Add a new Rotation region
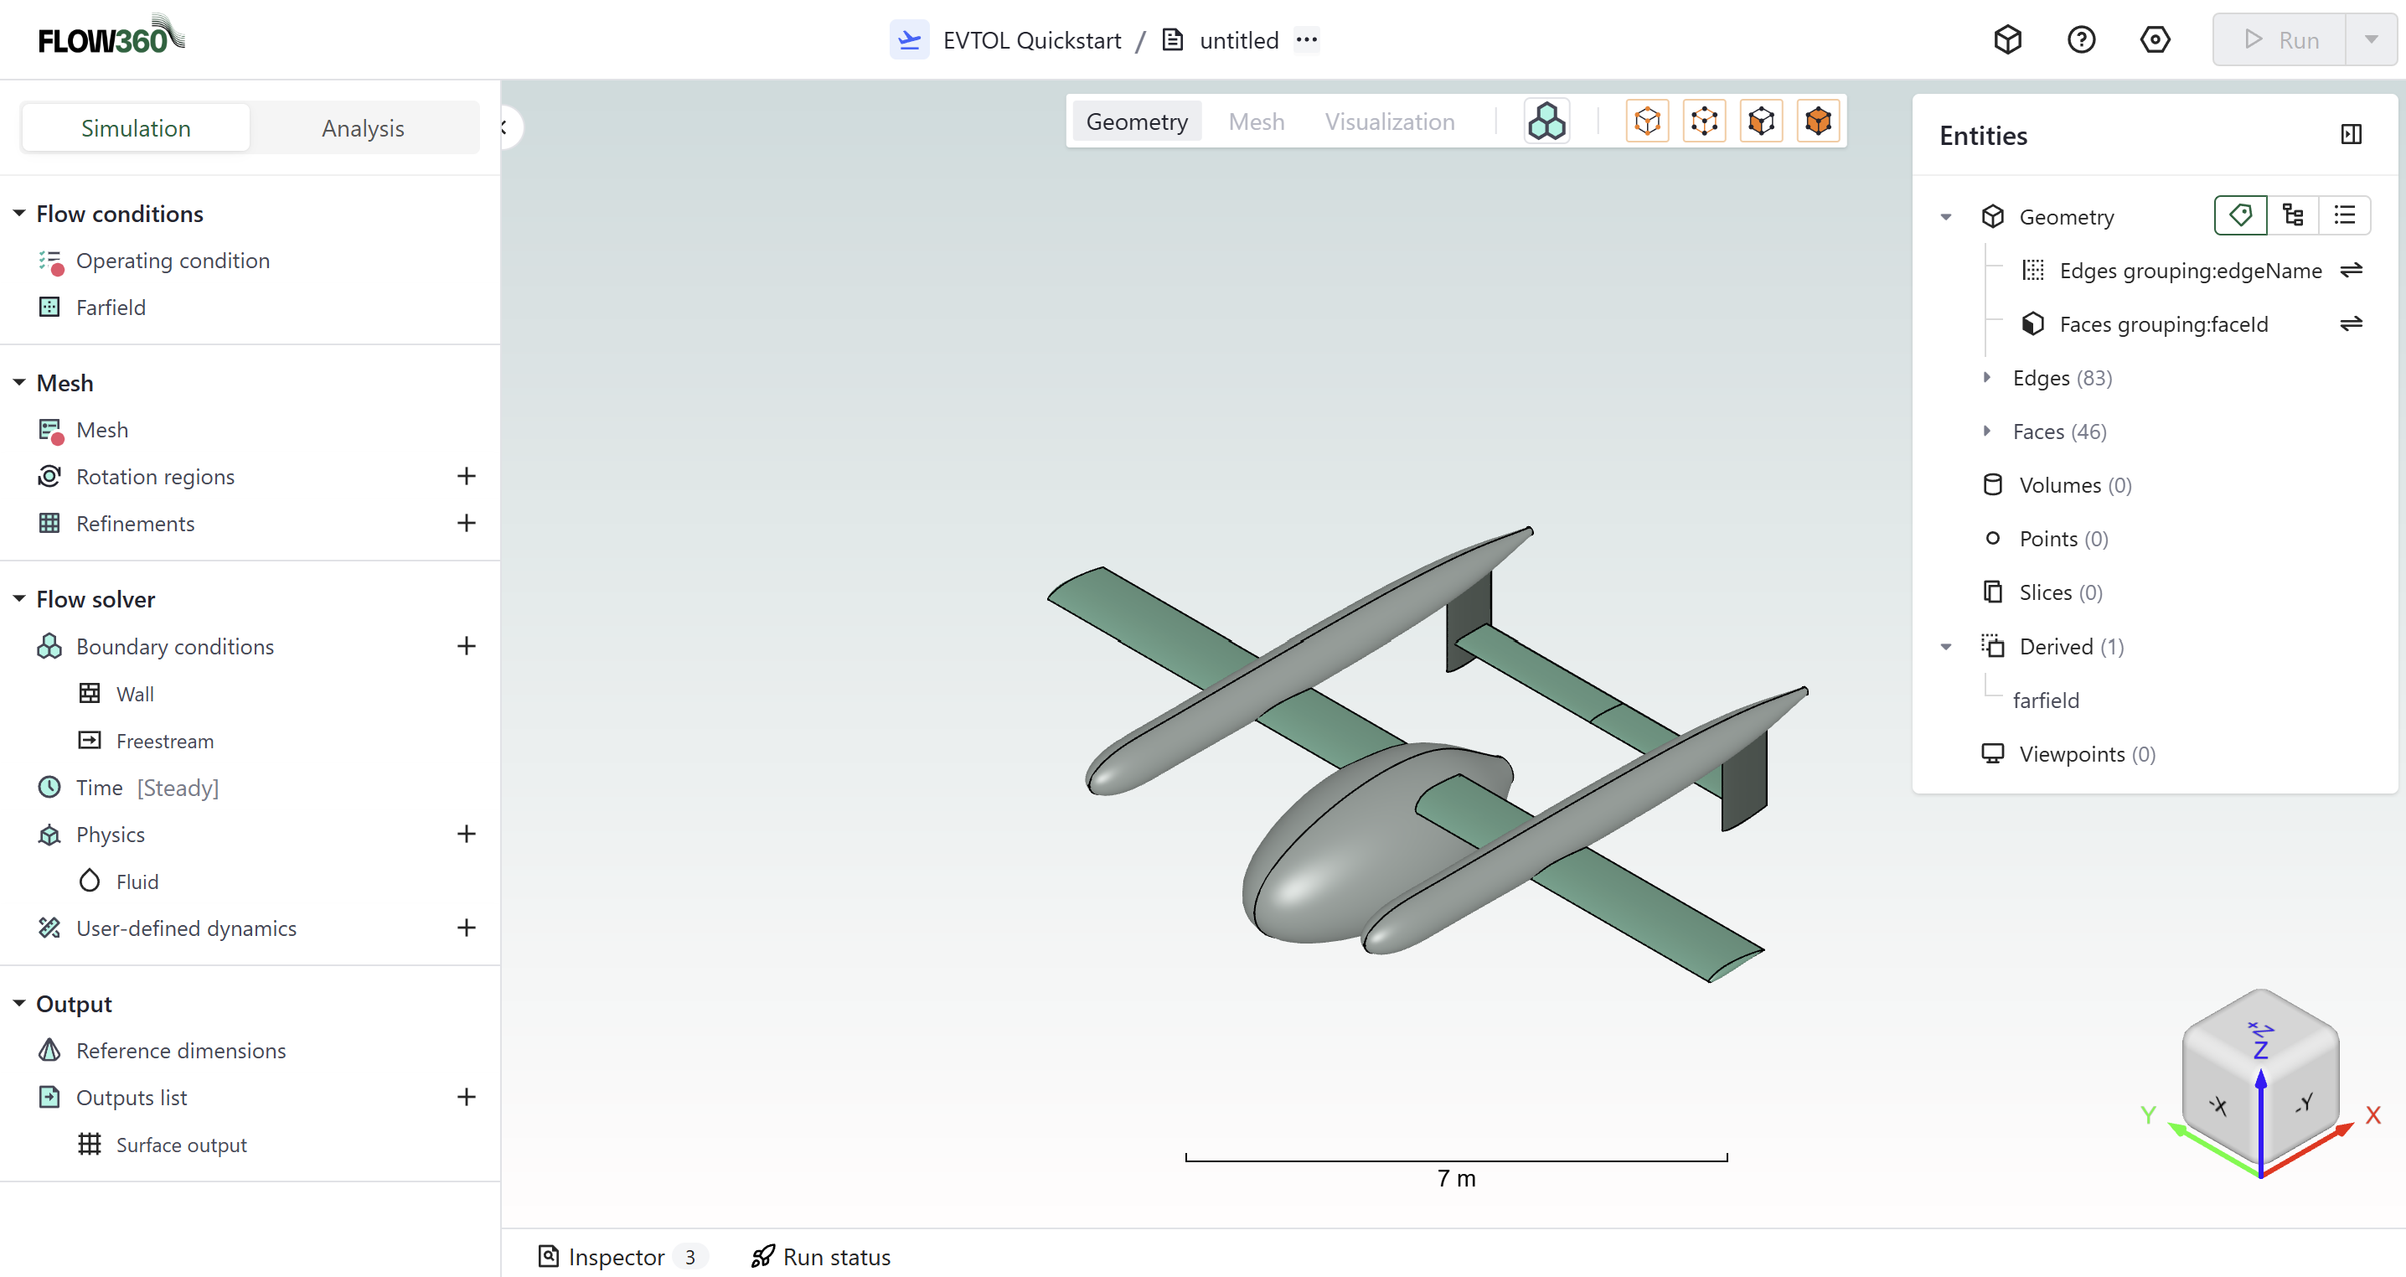Image resolution: width=2406 pixels, height=1277 pixels. pyautogui.click(x=466, y=477)
